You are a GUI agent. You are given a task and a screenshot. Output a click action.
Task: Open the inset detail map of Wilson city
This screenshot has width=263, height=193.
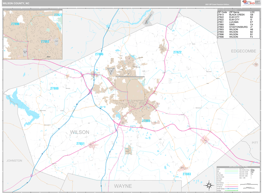coord(33,34)
